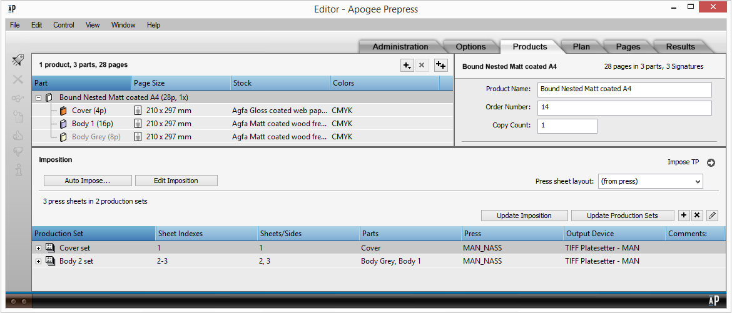This screenshot has height=313, width=732.
Task: Collapse the Bound Nested Matt coated A4 product
Action: (38, 98)
